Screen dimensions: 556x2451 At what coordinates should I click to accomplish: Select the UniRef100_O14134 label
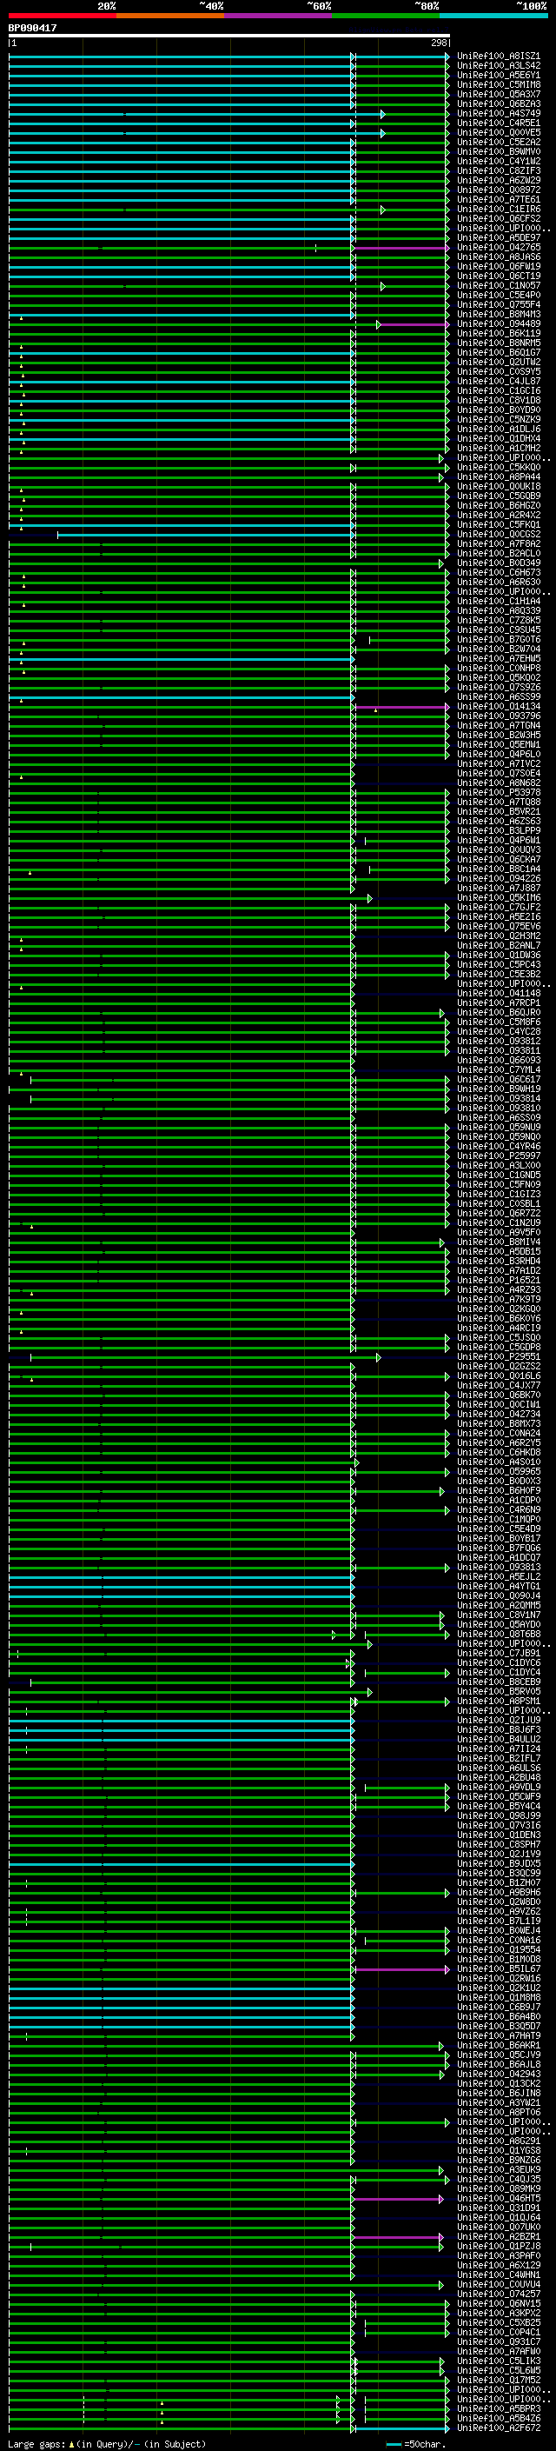click(499, 707)
